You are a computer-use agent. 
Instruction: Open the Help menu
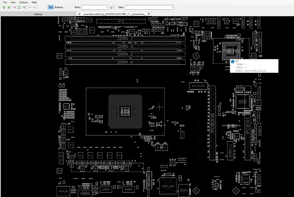pos(34,2)
